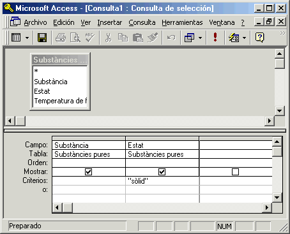
Task: Click right arrow of design grid horizontal scrollbar
Action: coord(267,207)
